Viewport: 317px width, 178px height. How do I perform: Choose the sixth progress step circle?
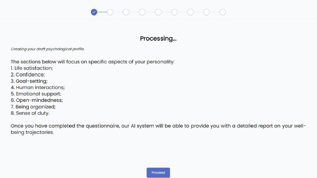(174, 12)
